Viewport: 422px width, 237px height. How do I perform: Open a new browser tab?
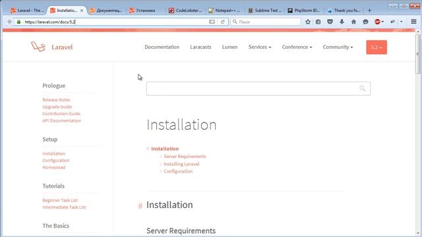point(369,11)
